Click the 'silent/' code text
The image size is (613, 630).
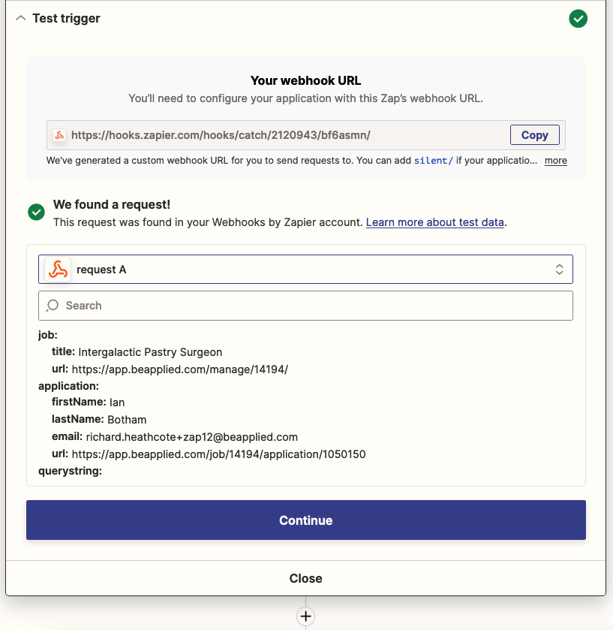click(434, 161)
